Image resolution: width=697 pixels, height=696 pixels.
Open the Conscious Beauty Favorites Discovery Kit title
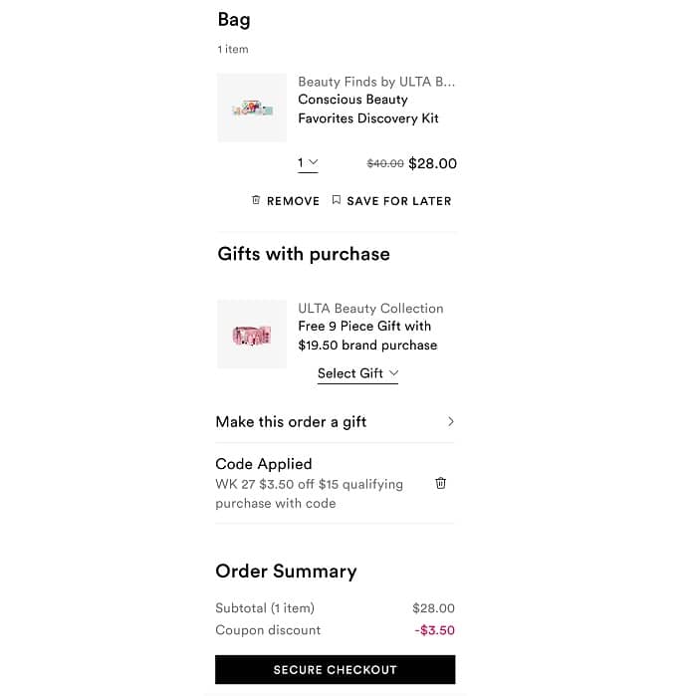click(x=368, y=109)
